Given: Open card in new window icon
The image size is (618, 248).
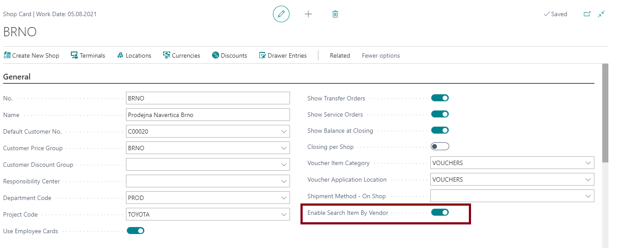Looking at the screenshot, I should click(x=587, y=14).
